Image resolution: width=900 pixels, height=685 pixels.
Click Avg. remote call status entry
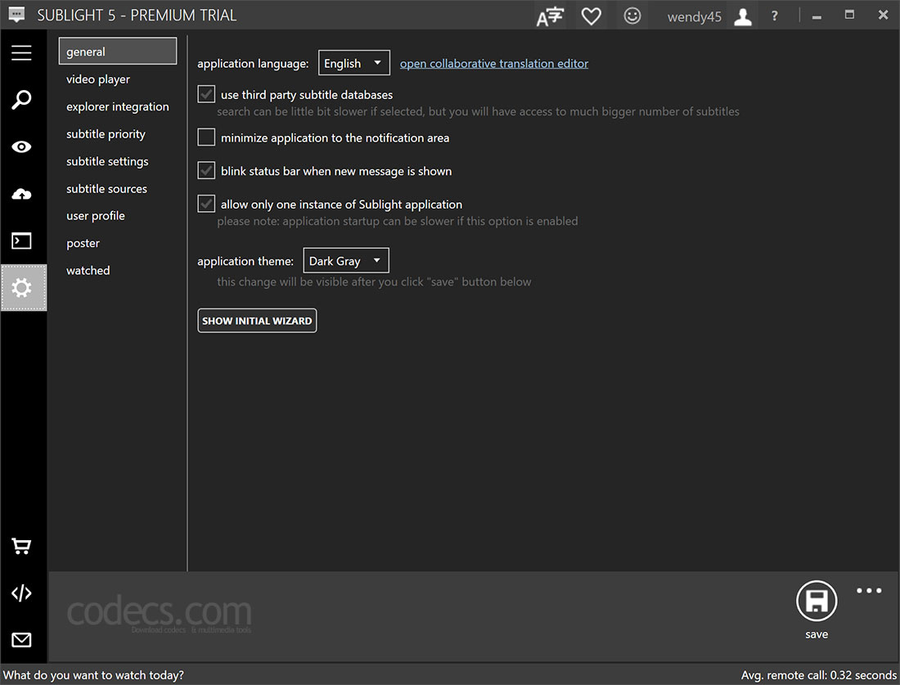(x=818, y=675)
